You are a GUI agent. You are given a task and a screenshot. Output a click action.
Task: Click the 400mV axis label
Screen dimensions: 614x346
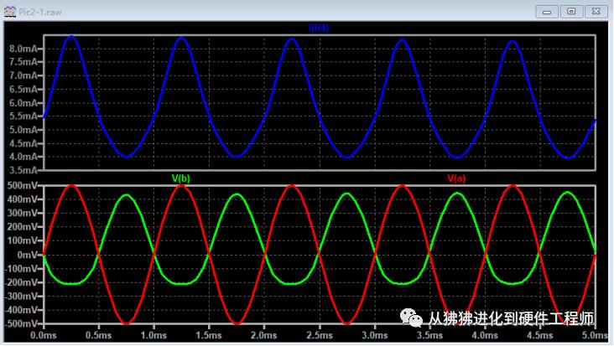tap(23, 199)
